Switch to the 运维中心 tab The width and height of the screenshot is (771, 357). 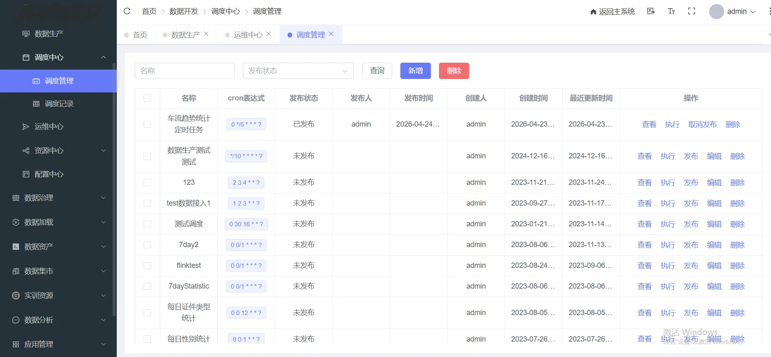tap(248, 35)
